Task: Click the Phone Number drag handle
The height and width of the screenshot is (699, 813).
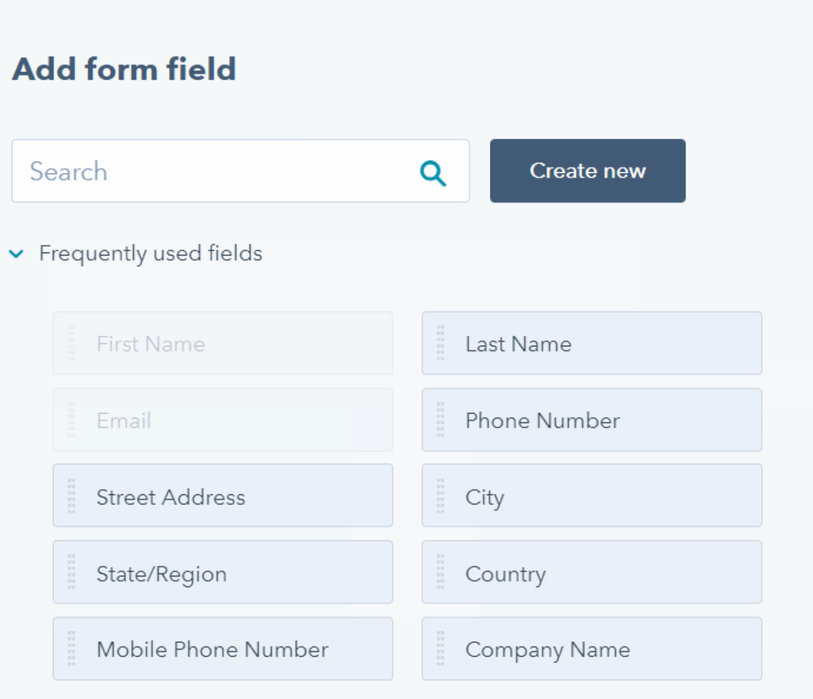Action: coord(441,420)
